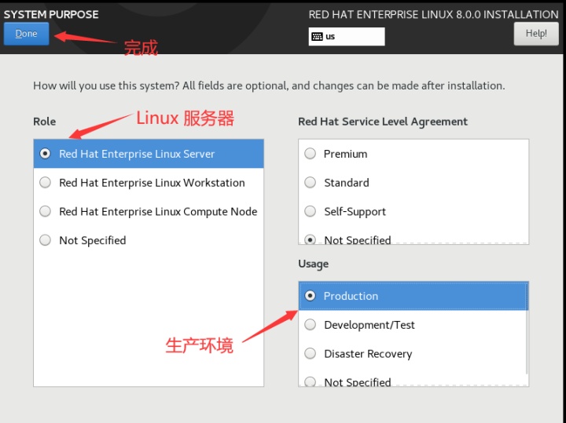Click the us keyboard layout indicator
Screen dimensions: 566x423
coord(347,36)
